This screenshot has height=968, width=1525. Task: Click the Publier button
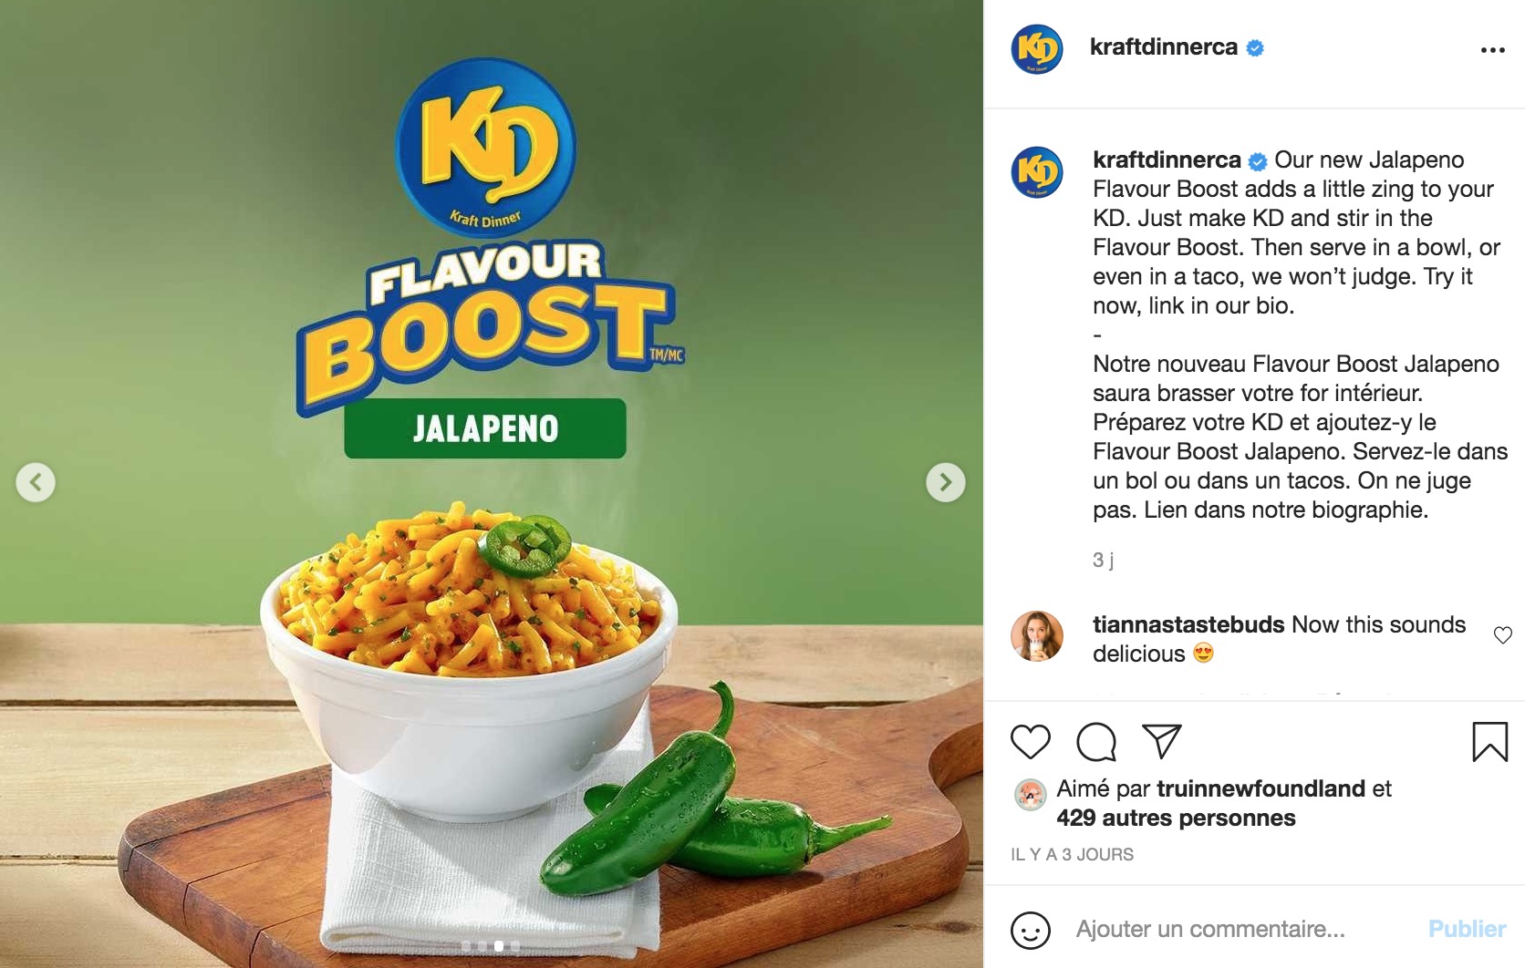(1467, 929)
